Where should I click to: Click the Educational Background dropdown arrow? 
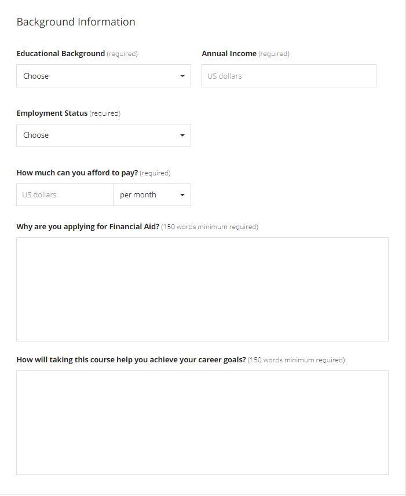pos(182,76)
